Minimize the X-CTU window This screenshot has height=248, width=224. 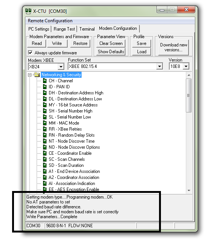pyautogui.click(x=162, y=10)
